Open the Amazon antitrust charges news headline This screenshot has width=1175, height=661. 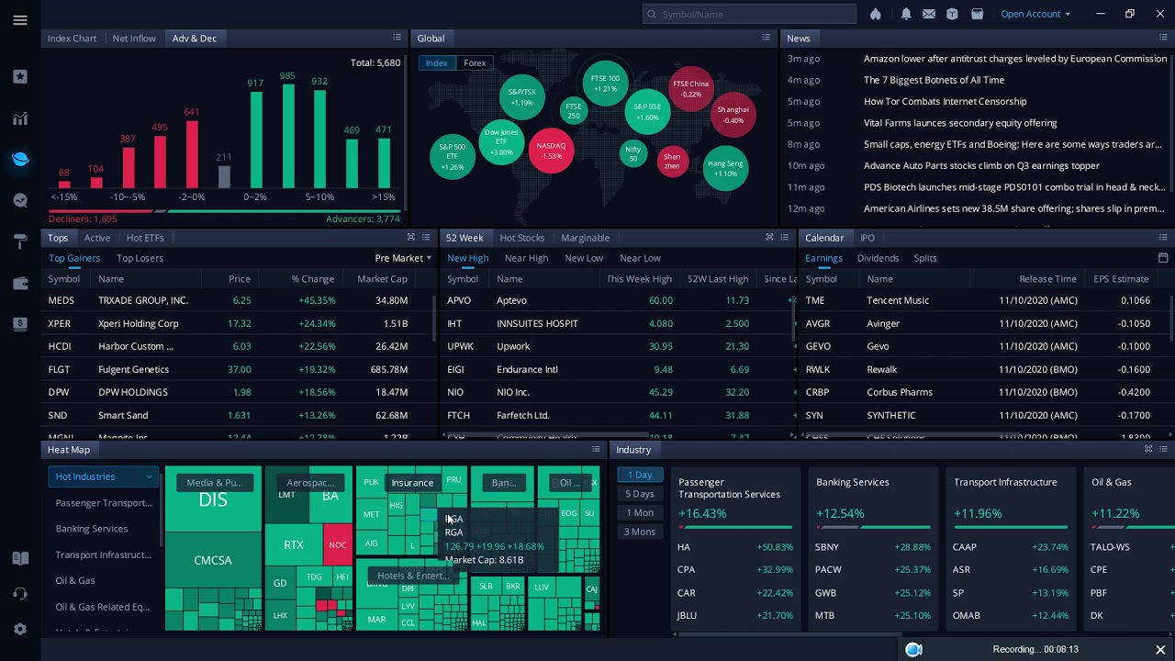[x=1015, y=59]
